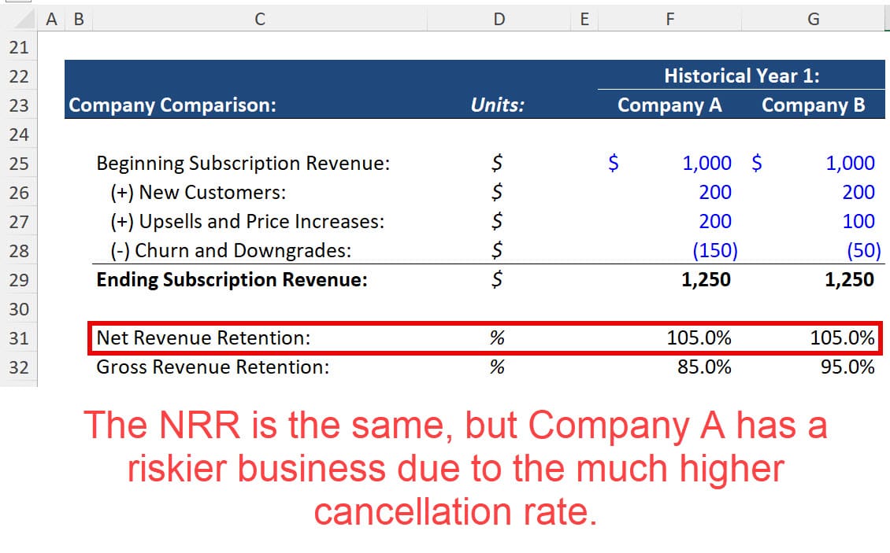Image resolution: width=890 pixels, height=553 pixels.
Task: Select row header 29
Action: (x=18, y=280)
